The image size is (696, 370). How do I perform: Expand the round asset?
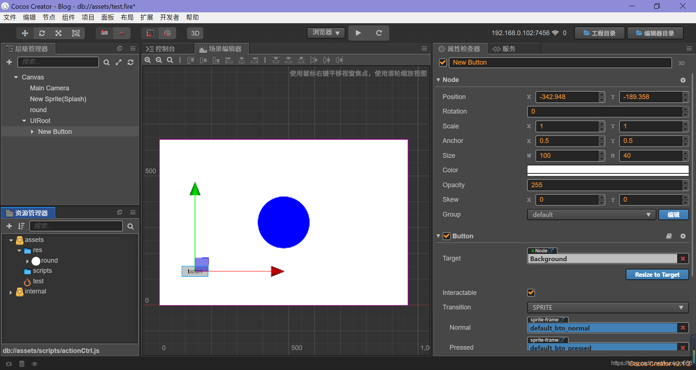click(x=28, y=261)
